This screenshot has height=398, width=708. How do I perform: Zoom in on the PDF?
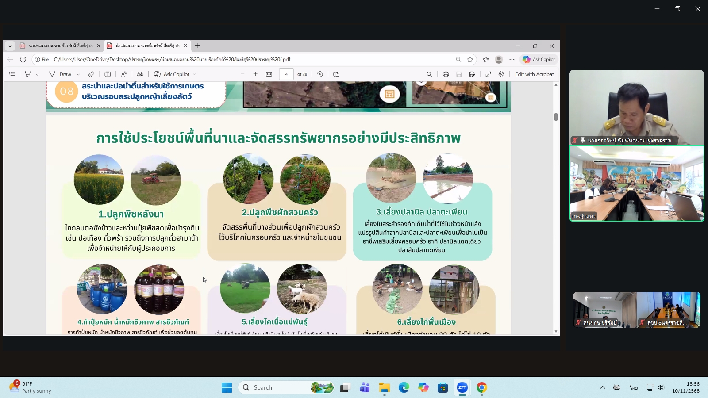click(x=255, y=74)
